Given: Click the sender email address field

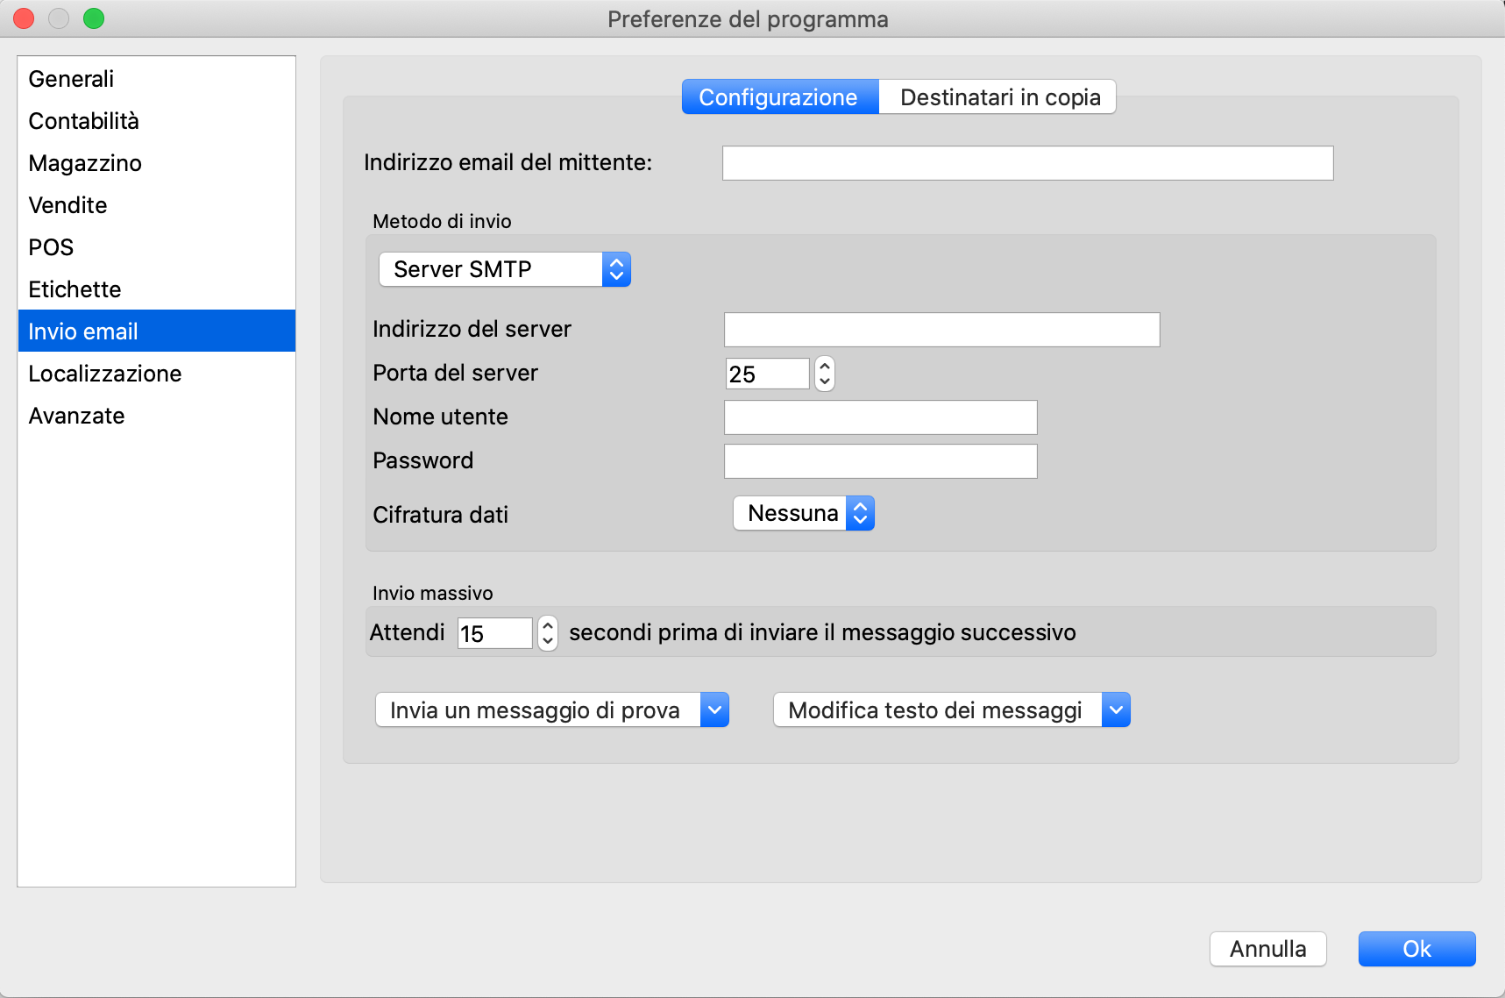Looking at the screenshot, I should [x=1027, y=163].
